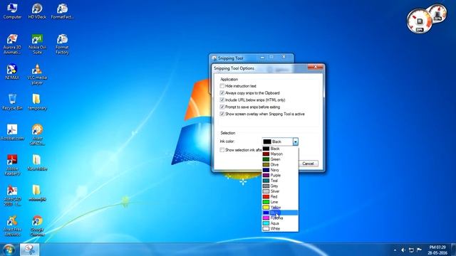The image size is (456, 256).
Task: Select the NI MAX desktop shortcut
Action: click(x=12, y=72)
